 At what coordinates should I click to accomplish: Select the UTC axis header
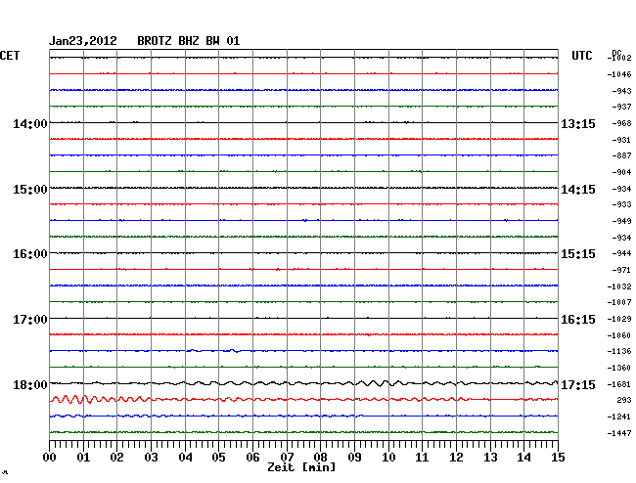[581, 56]
